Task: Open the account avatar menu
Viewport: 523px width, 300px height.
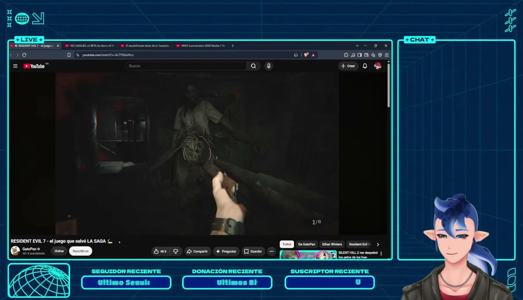Action: click(378, 66)
